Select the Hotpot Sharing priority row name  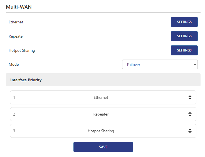tap(101, 131)
